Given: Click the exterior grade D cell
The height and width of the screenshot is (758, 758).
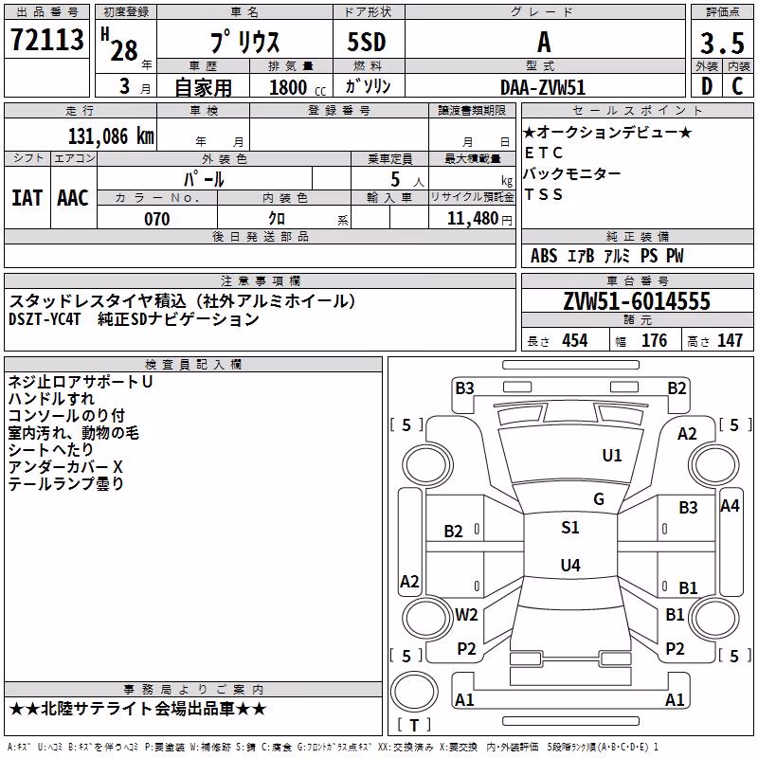Looking at the screenshot, I should [x=707, y=85].
